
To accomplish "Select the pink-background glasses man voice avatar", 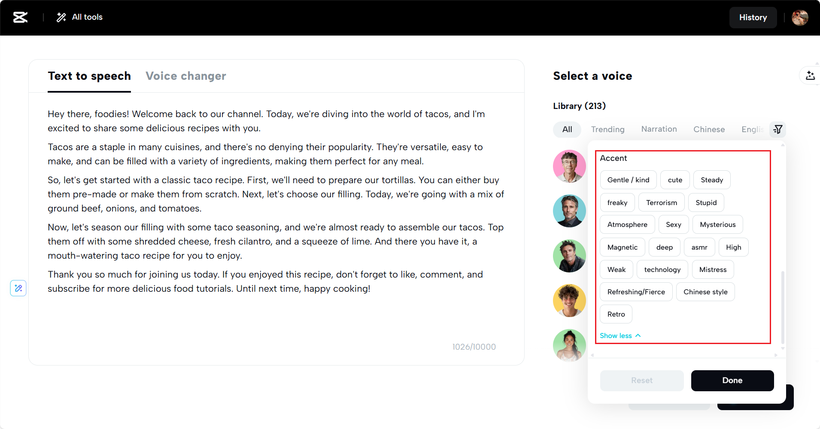I will tap(569, 166).
